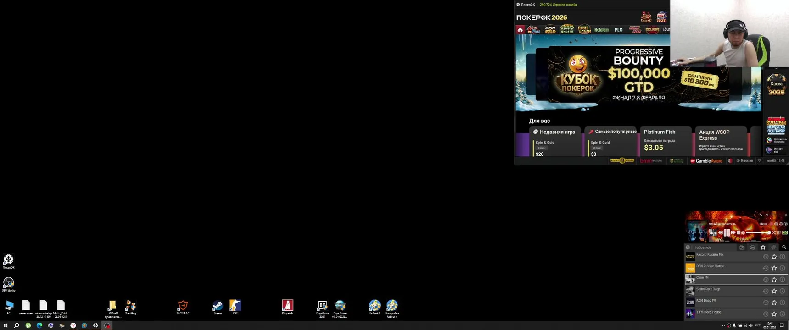Open the Short Deck tab
The image size is (789, 330).
click(635, 30)
